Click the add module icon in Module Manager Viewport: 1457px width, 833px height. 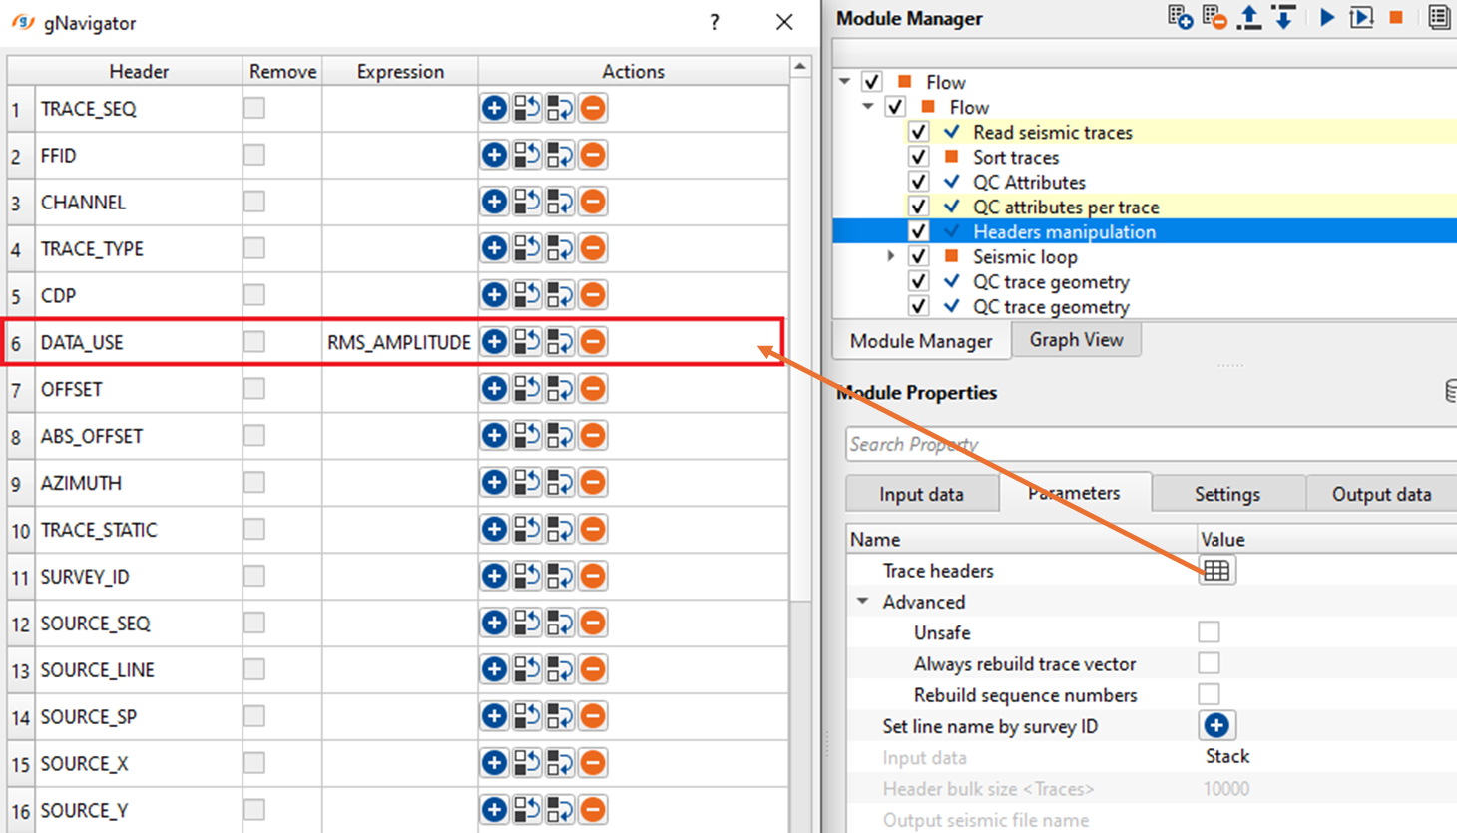pos(1180,18)
